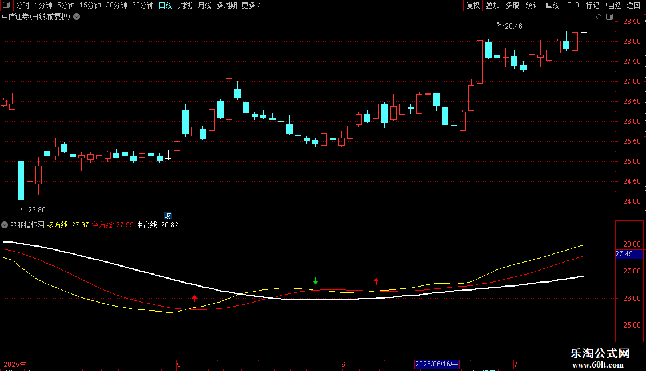Open dropdown next to 中信证券 title

(77, 17)
